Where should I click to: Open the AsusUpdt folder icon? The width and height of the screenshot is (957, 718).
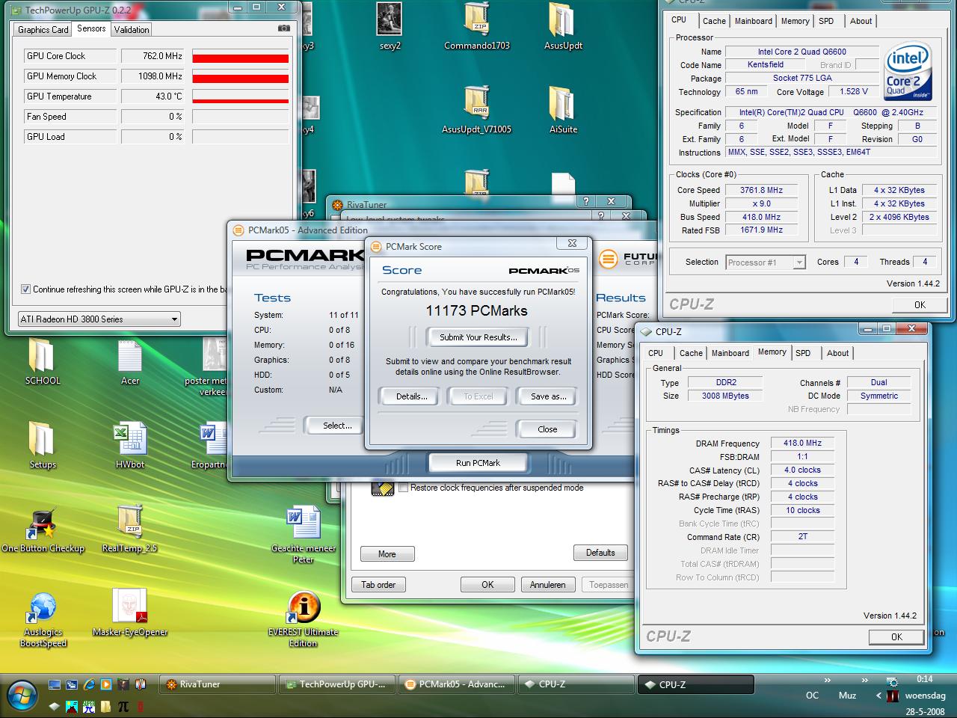[563, 27]
